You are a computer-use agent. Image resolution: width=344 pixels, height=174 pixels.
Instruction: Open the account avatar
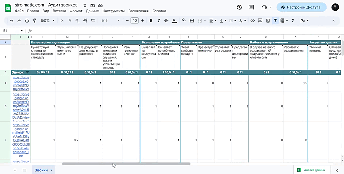point(335,7)
